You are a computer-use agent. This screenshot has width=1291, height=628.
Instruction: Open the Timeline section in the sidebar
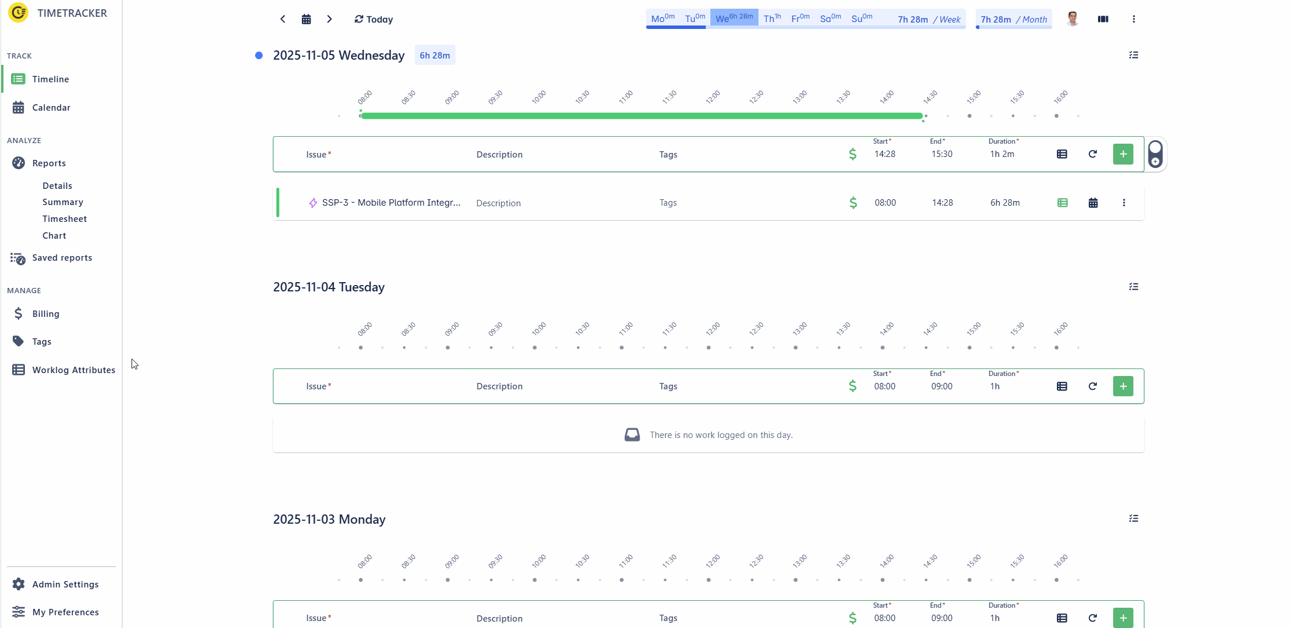click(x=50, y=79)
